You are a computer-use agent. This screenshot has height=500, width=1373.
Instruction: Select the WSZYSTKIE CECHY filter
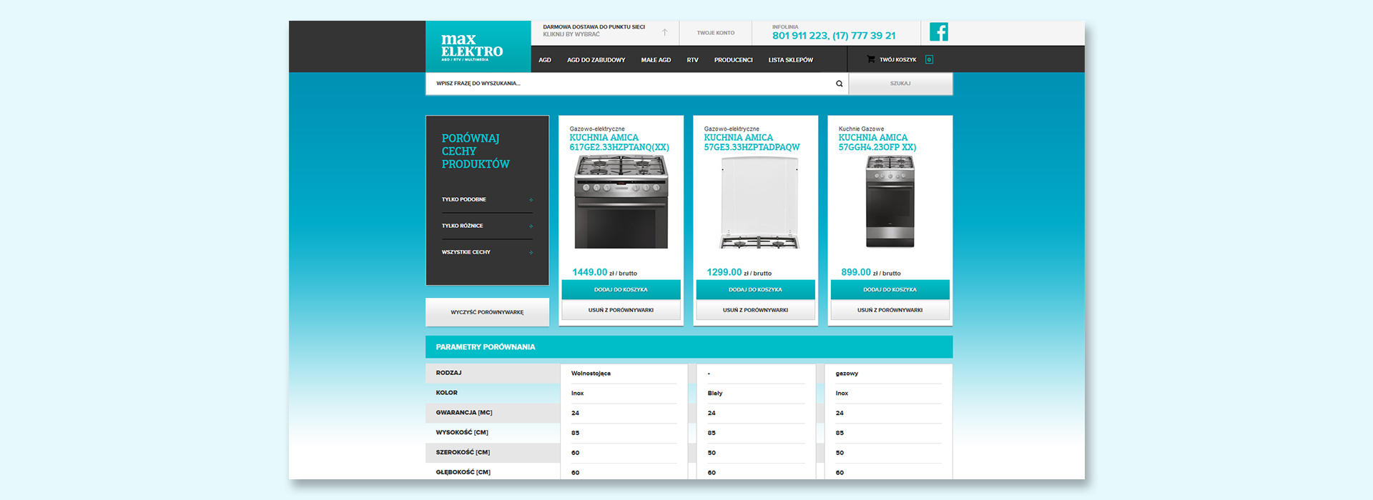pyautogui.click(x=487, y=252)
